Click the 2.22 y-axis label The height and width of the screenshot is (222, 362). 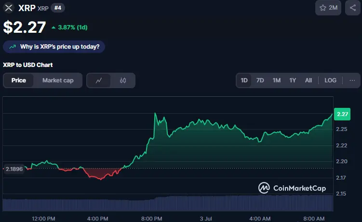point(342,145)
